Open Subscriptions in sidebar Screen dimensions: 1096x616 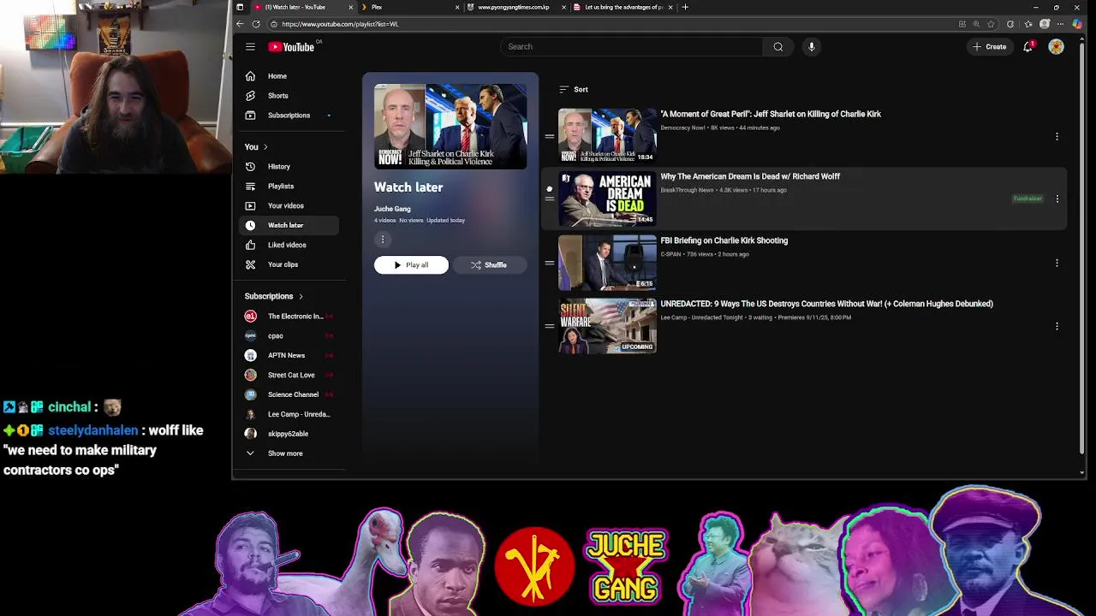(x=289, y=115)
